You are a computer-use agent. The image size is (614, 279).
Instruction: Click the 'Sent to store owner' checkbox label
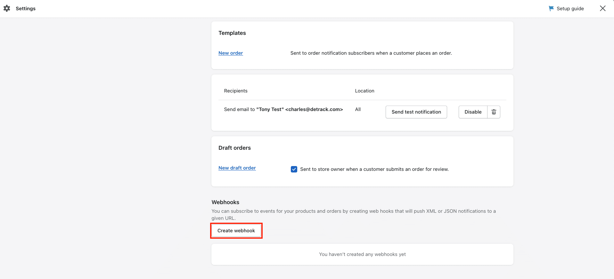[x=374, y=169]
